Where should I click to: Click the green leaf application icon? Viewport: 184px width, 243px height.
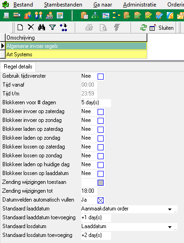(6, 5)
